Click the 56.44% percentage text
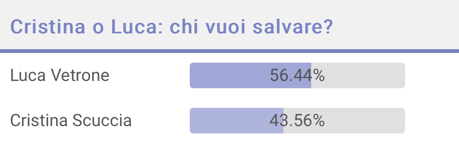459x155 pixels. [297, 75]
